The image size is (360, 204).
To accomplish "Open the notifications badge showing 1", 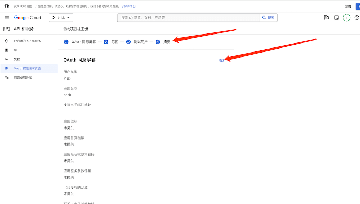I will [x=346, y=18].
